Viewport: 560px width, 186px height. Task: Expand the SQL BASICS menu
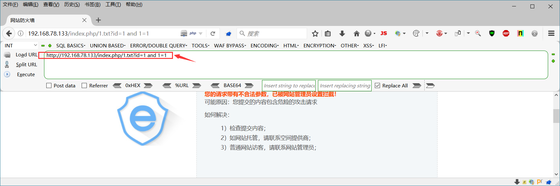[71, 46]
